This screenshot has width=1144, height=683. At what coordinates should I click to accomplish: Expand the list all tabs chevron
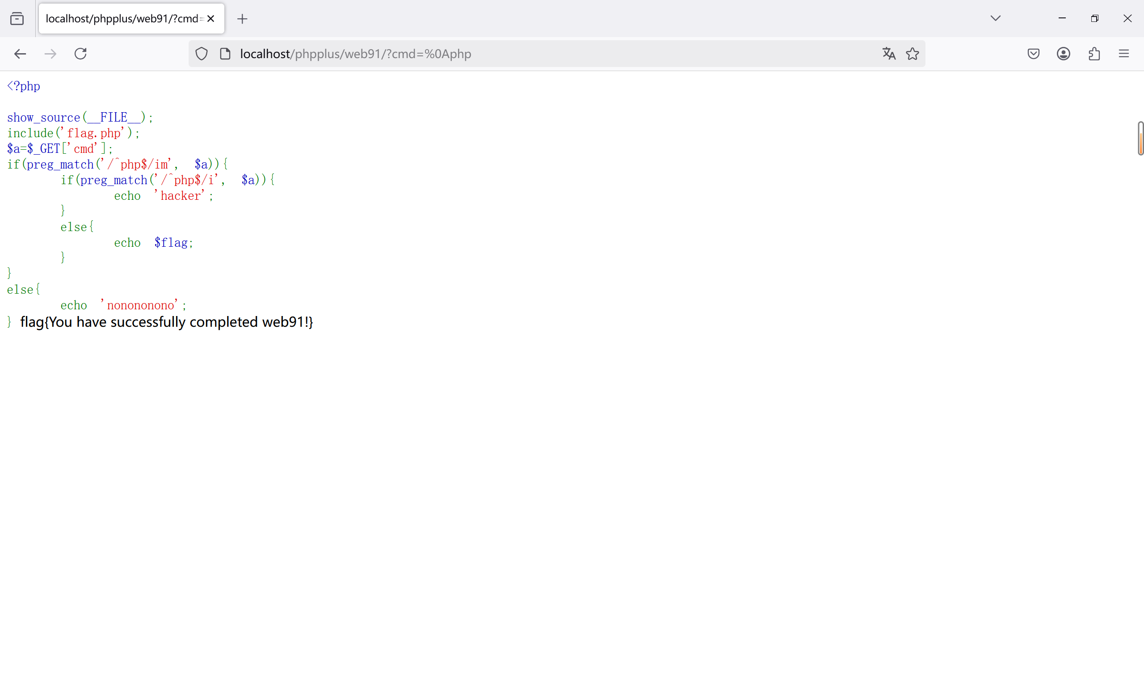tap(996, 18)
